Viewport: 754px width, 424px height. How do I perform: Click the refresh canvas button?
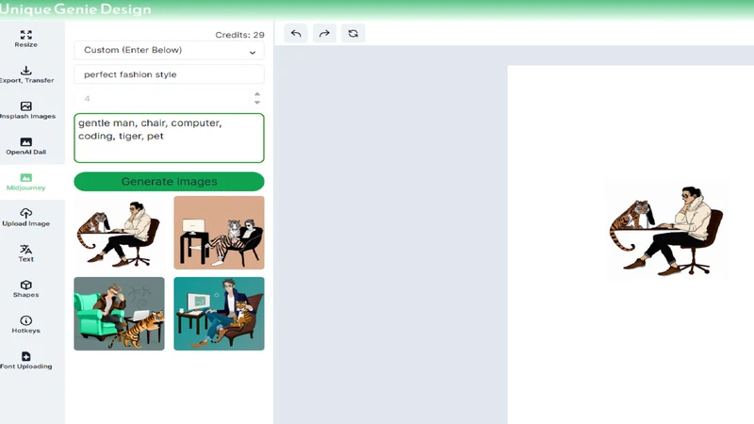(352, 34)
